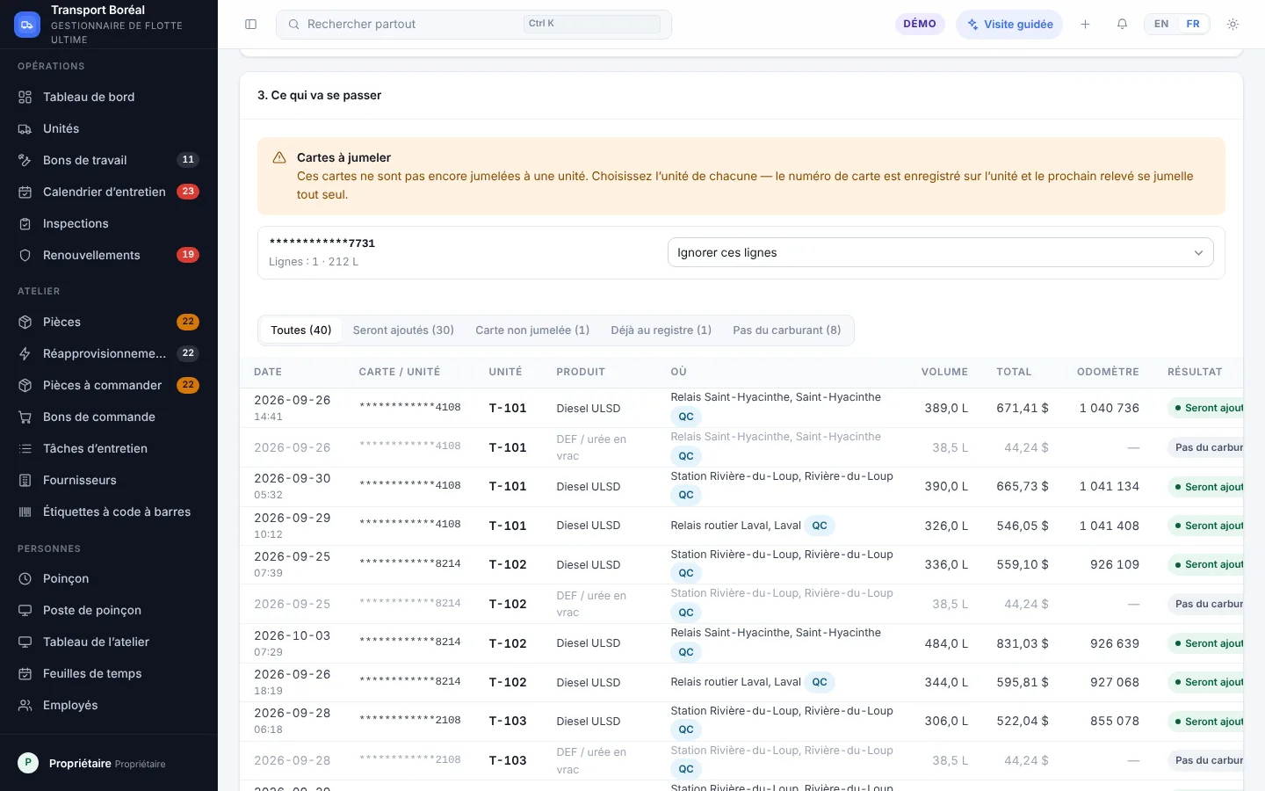Open notifications bell

pos(1122,25)
